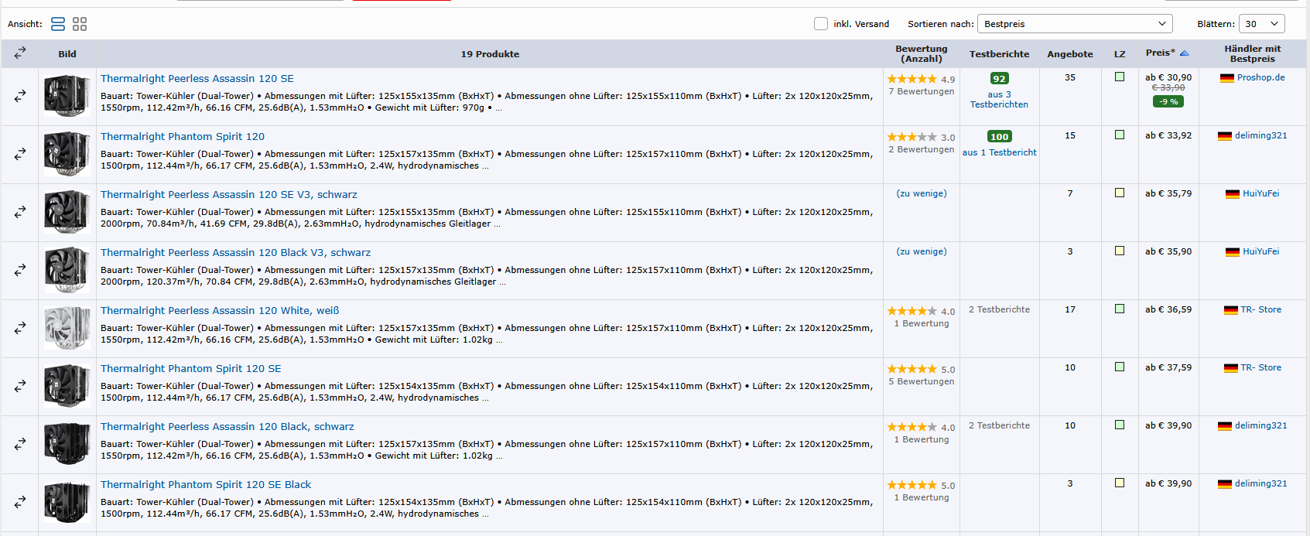Click ascending sort arrow next to Preis
This screenshot has height=536, width=1310.
[1184, 53]
